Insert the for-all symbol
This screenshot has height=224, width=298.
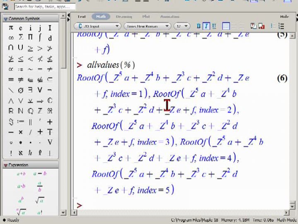[x=40, y=90]
